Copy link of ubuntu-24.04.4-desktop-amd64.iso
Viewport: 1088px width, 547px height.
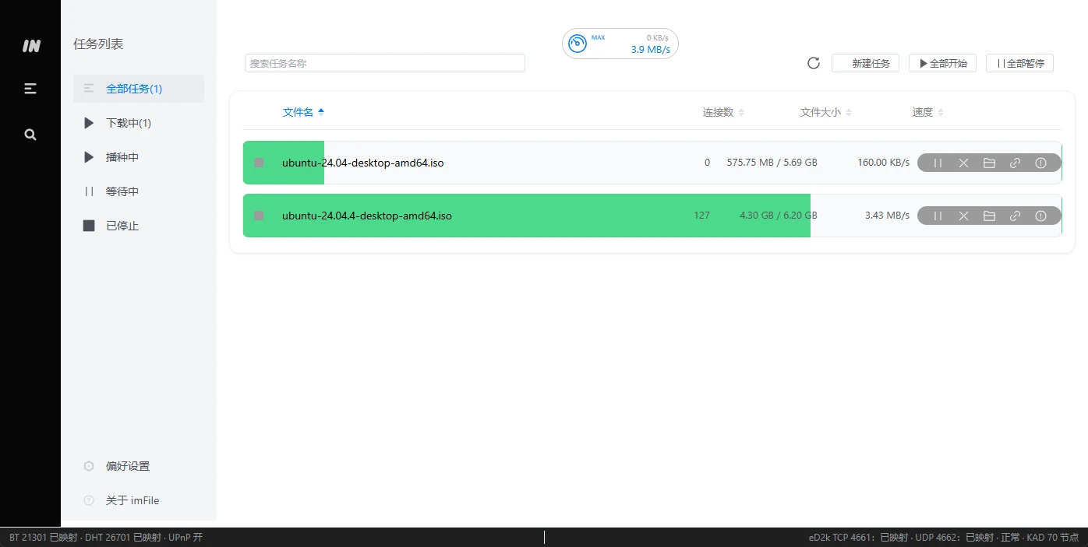point(1015,216)
